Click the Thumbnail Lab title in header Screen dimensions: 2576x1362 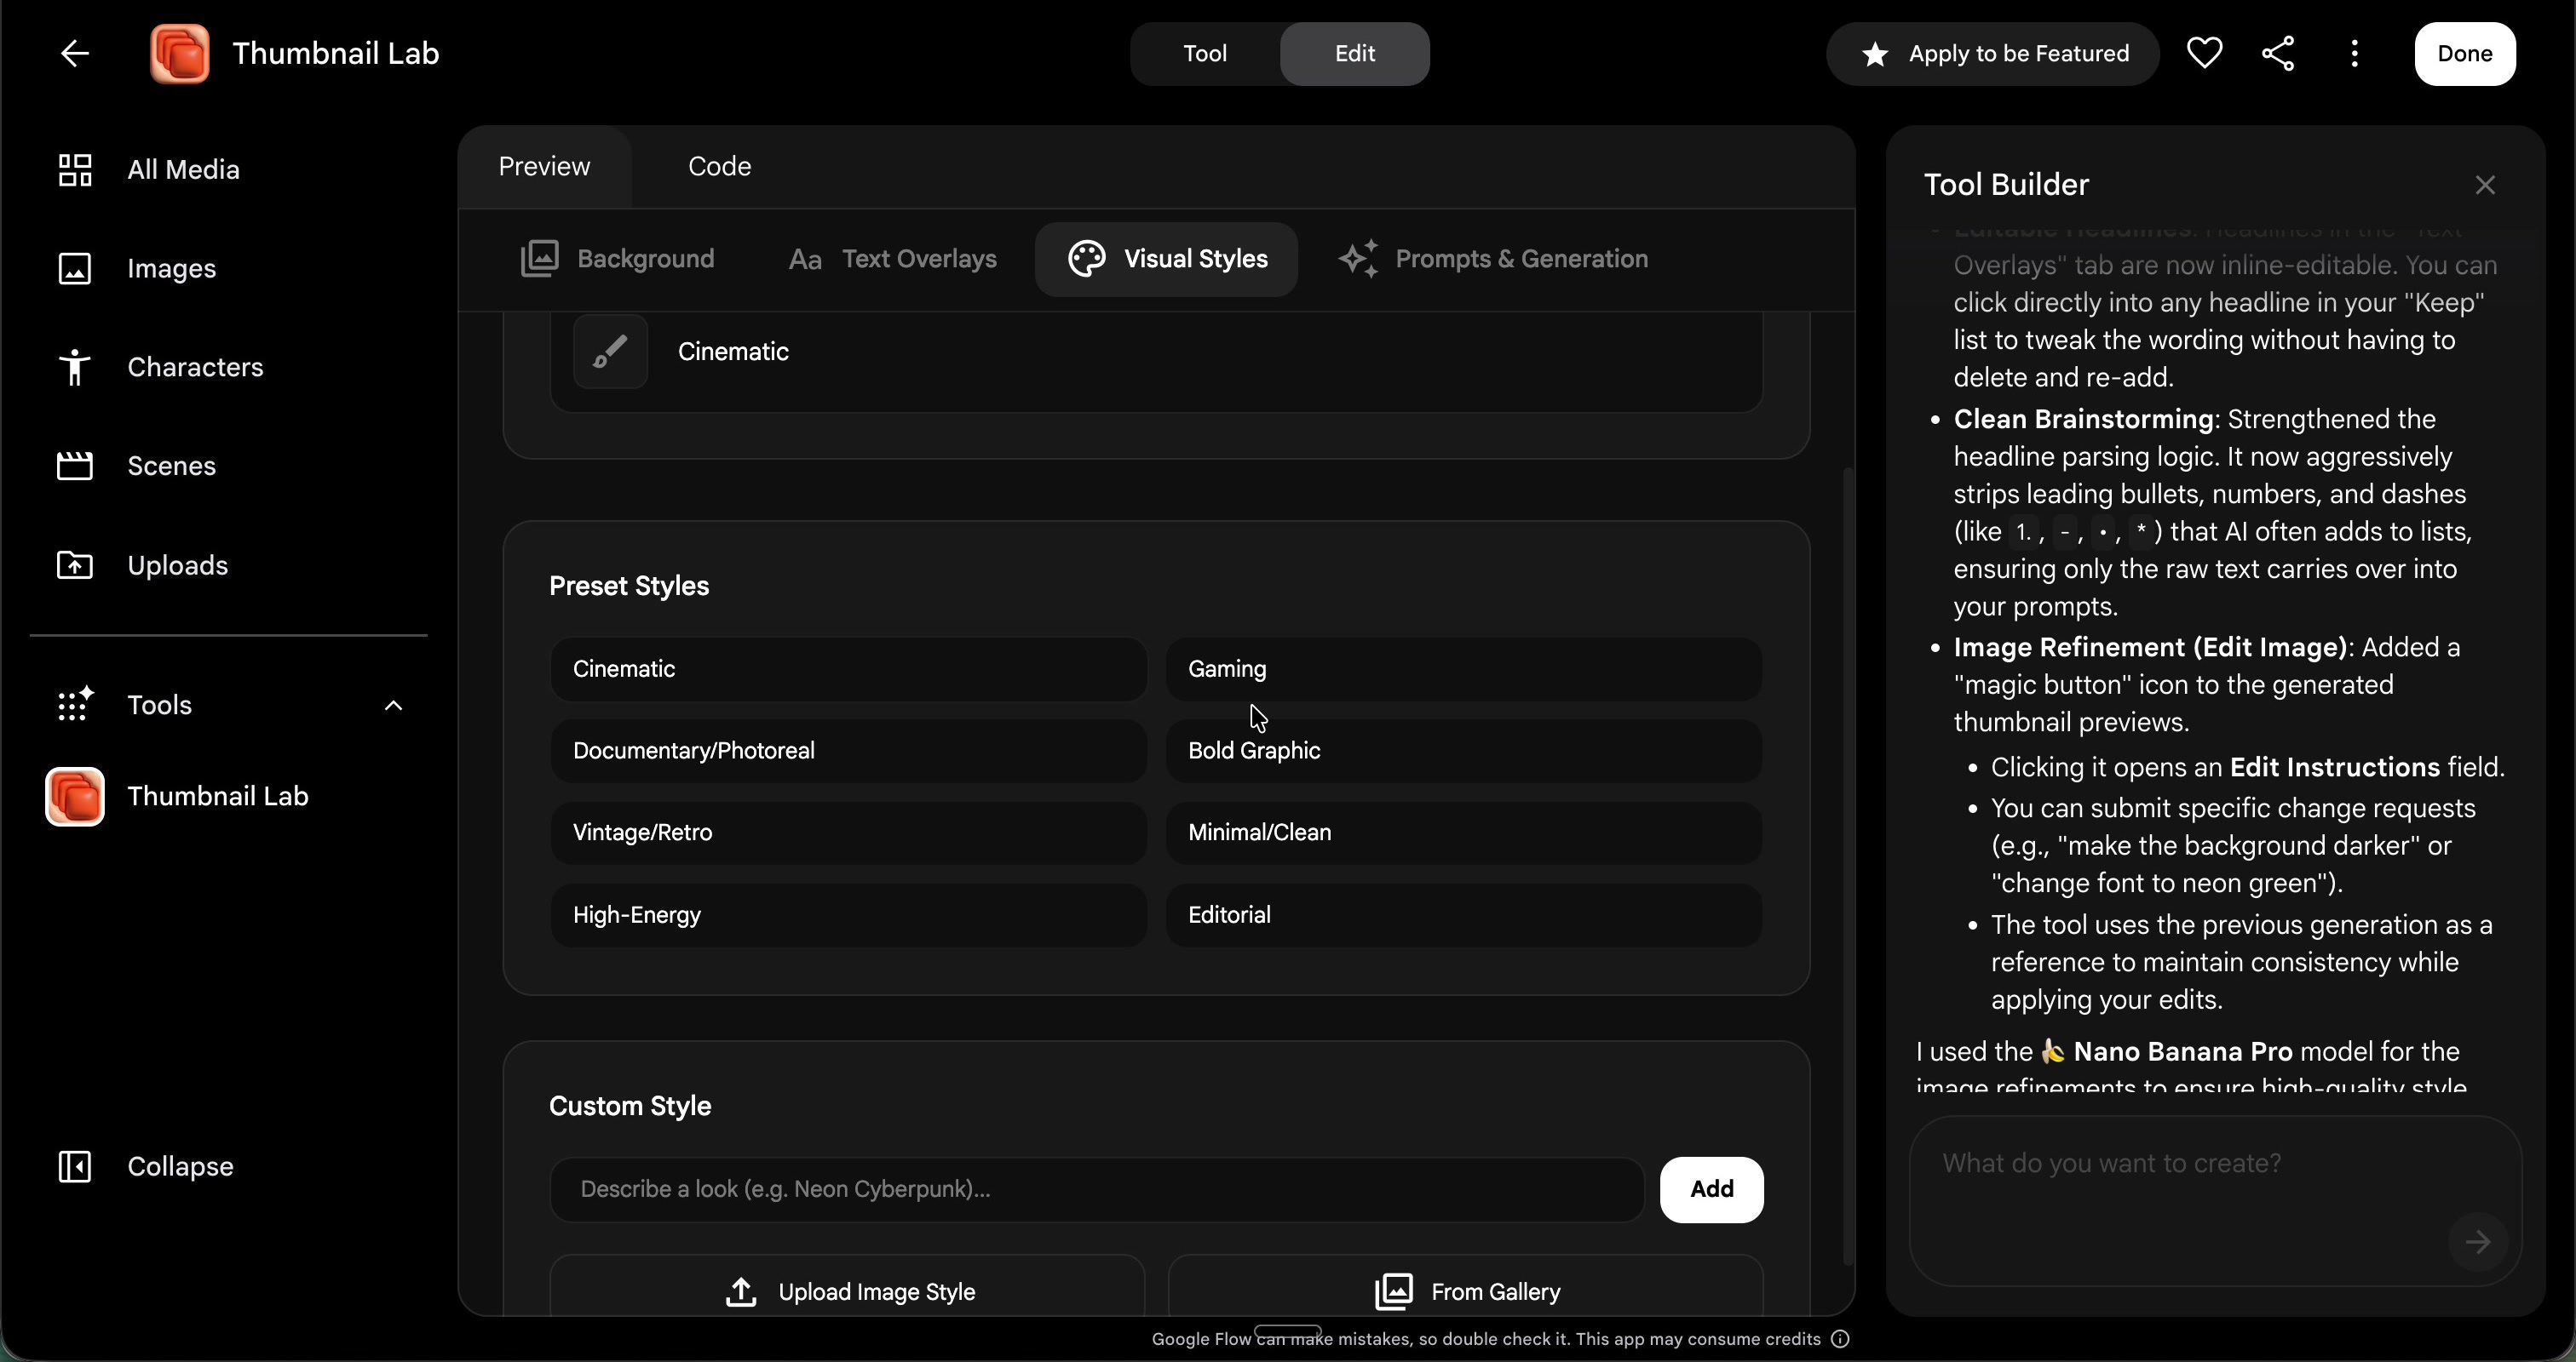click(336, 54)
